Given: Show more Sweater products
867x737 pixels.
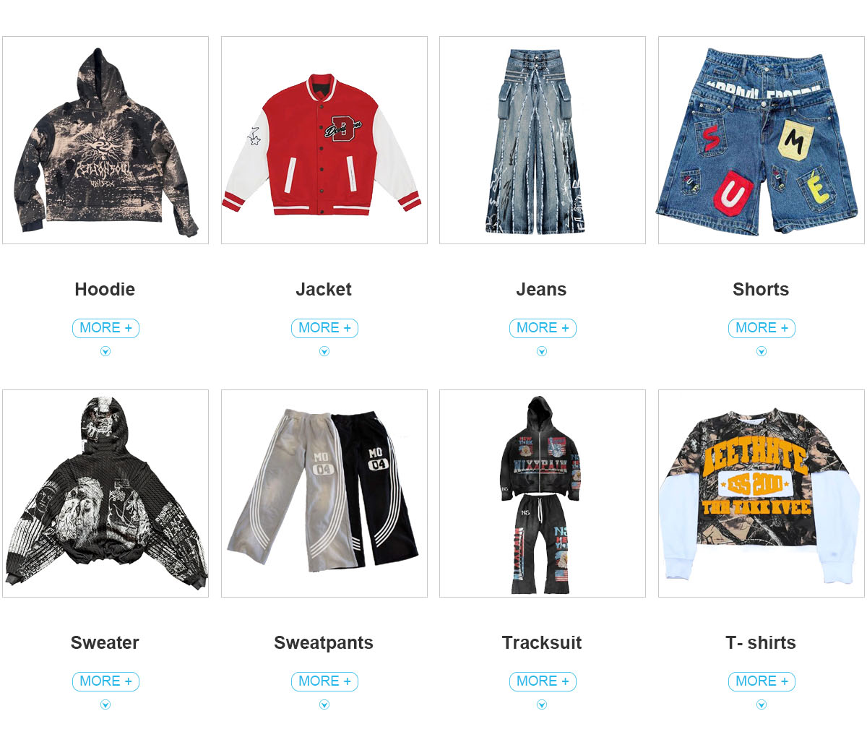Looking at the screenshot, I should pos(105,681).
